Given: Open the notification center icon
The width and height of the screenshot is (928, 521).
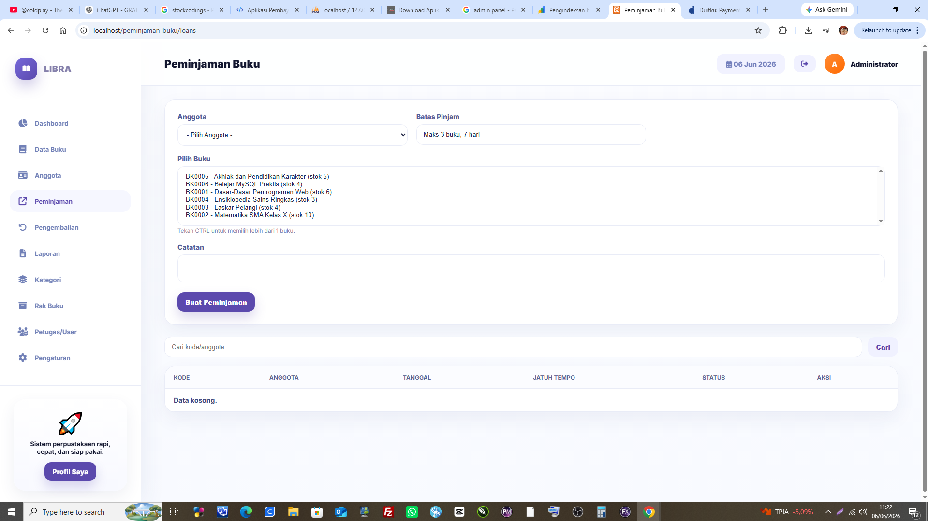Looking at the screenshot, I should (x=913, y=511).
